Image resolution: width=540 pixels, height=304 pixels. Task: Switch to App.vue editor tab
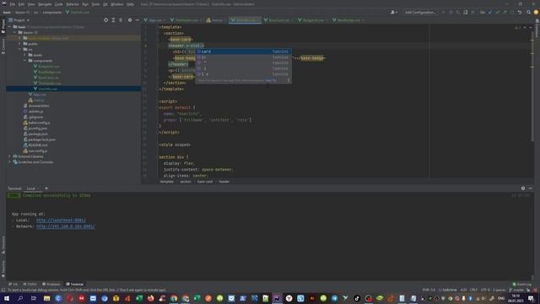tap(154, 20)
